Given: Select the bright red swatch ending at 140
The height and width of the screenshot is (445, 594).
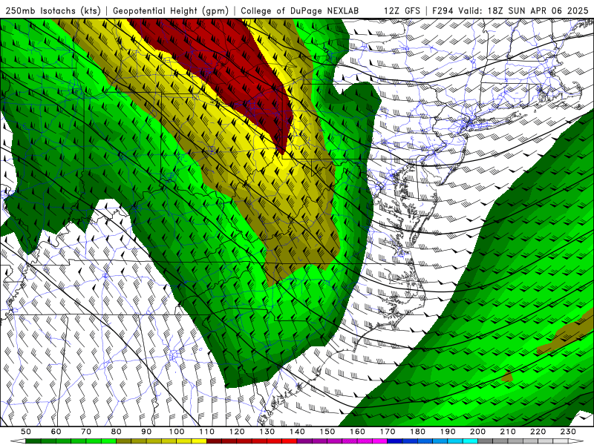Looking at the screenshot, I should coord(290,441).
